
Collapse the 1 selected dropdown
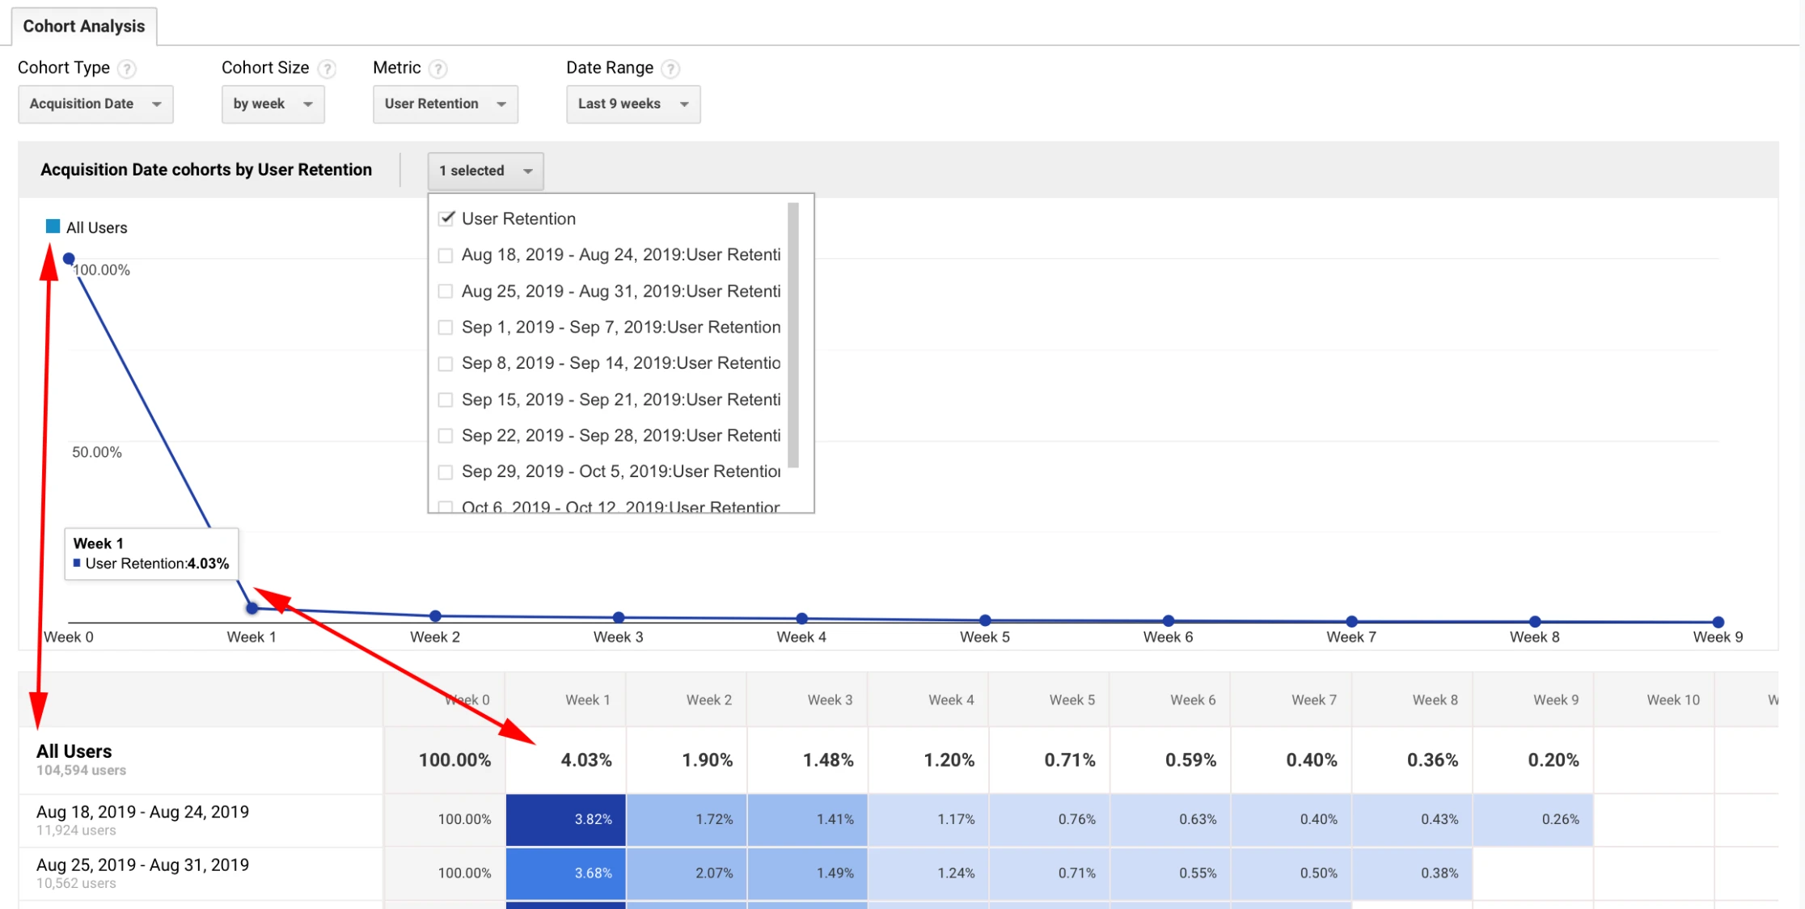(485, 171)
